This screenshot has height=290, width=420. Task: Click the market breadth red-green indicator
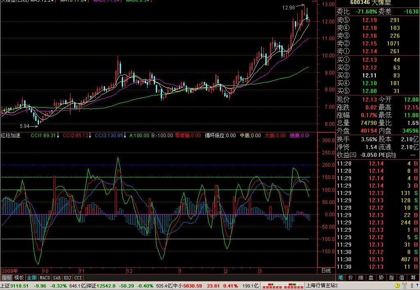282,286
